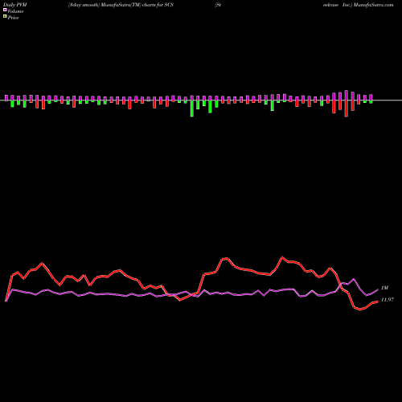Click the '(3day smooth) MunafaSutra(TM) charts for SCS' heading
This screenshot has height=402, width=402.
(121, 5)
